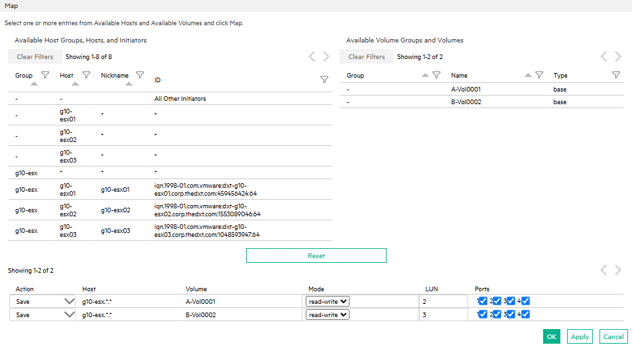Open the host Group column filter
Screen dimensions: 632x347
point(45,75)
